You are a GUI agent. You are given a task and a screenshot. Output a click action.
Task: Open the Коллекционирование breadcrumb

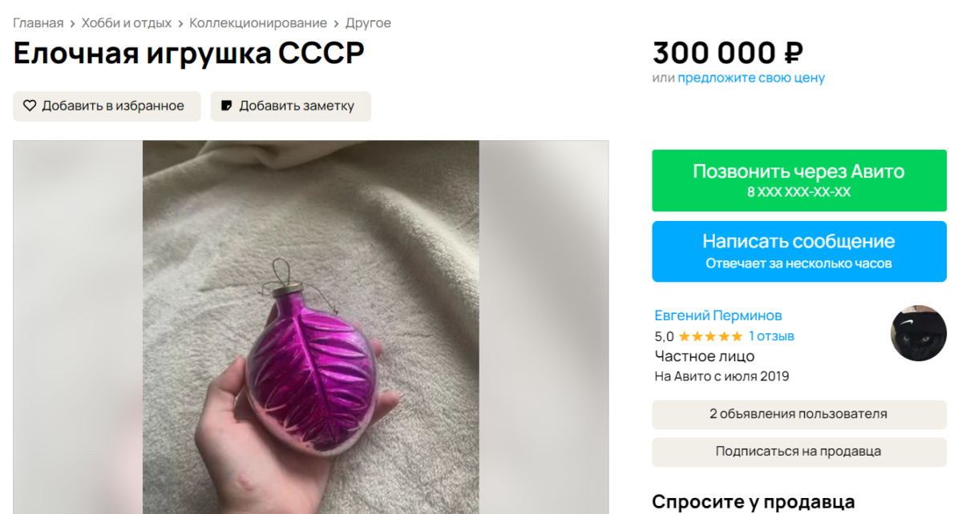(x=258, y=23)
